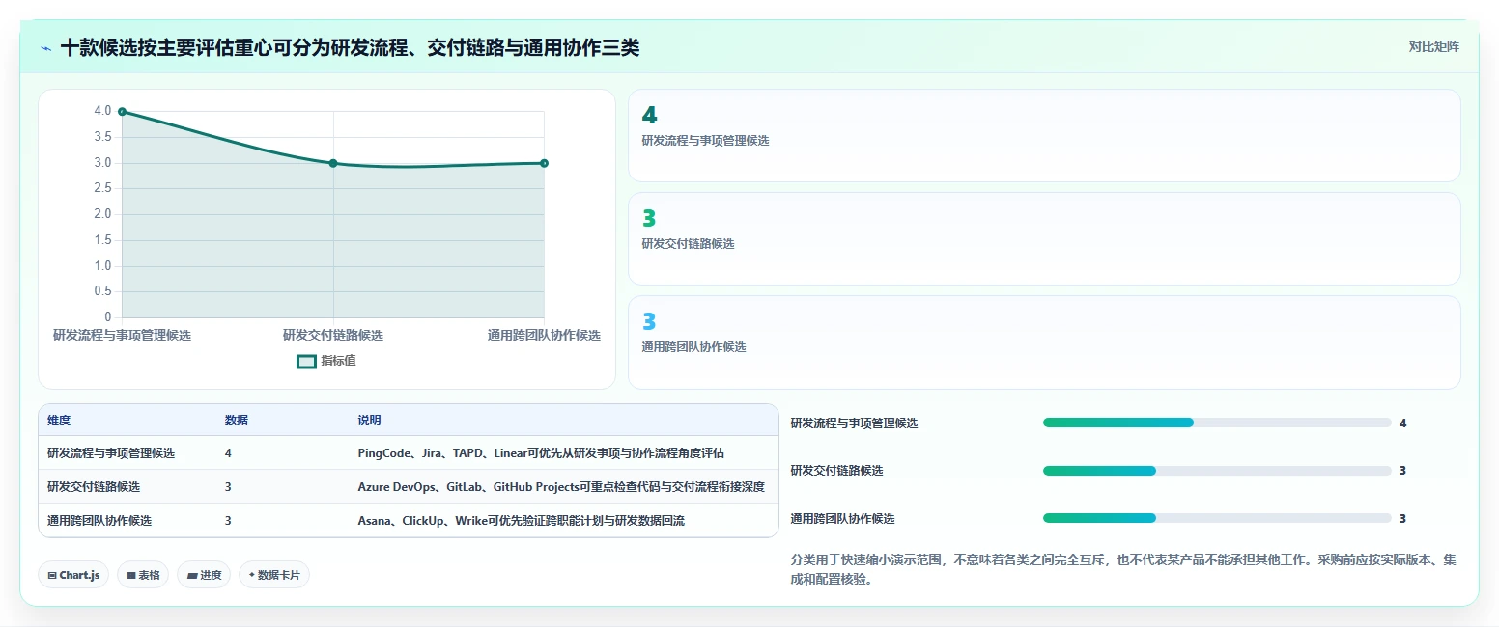The image size is (1499, 627).
Task: Click the 进度 tag chip
Action: point(204,575)
